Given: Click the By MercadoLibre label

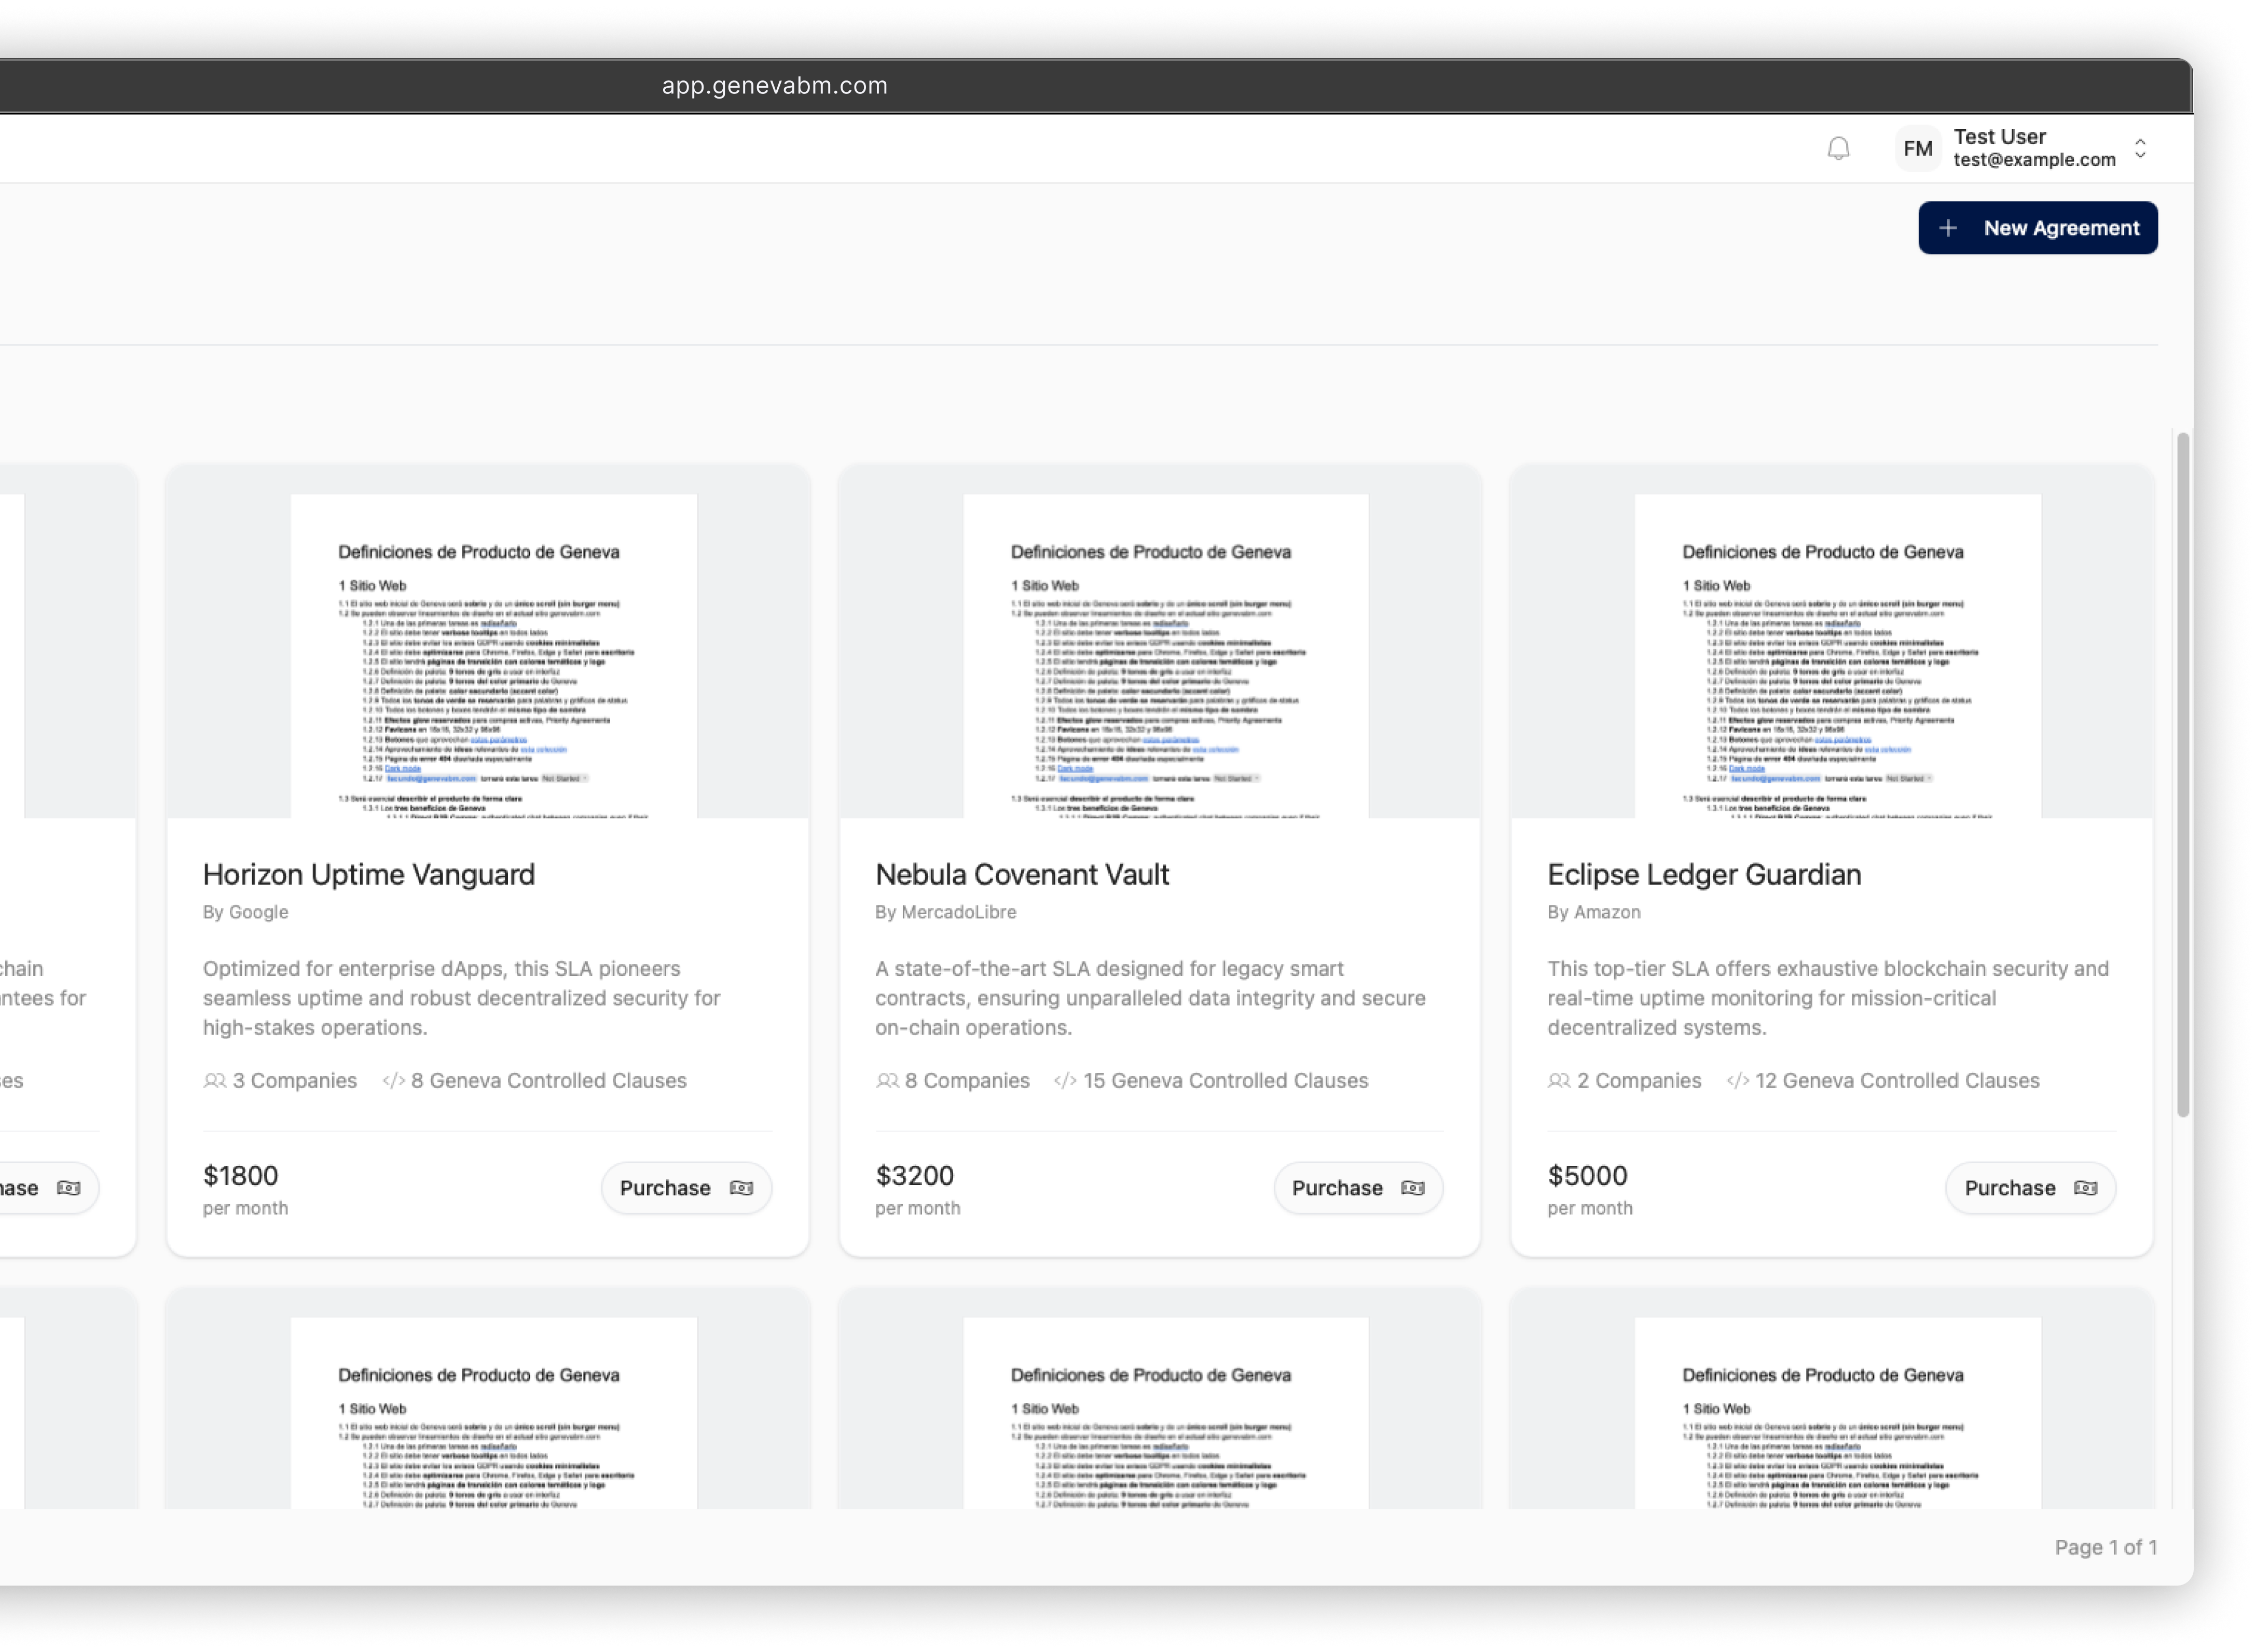Looking at the screenshot, I should pyautogui.click(x=946, y=912).
